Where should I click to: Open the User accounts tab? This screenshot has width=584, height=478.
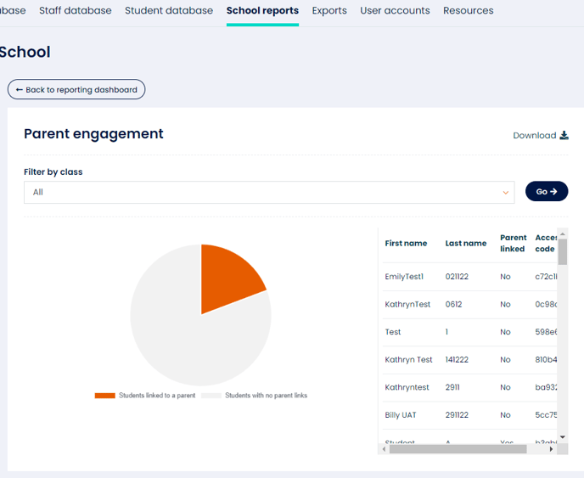395,11
